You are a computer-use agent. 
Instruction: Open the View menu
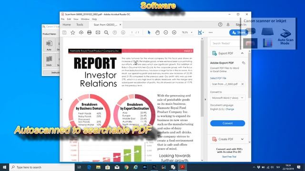[x=76, y=19]
